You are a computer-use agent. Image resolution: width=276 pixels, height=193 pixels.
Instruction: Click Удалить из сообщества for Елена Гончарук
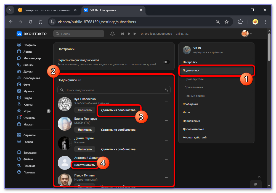(x=118, y=130)
